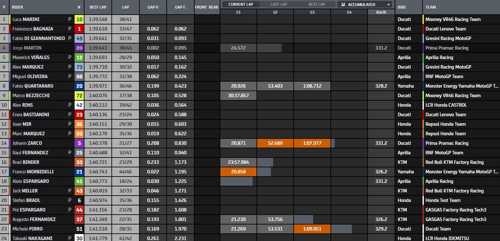Screen dimensions: 500x241
Task: Click LCR Honda CASTROL team
Action: (446, 105)
